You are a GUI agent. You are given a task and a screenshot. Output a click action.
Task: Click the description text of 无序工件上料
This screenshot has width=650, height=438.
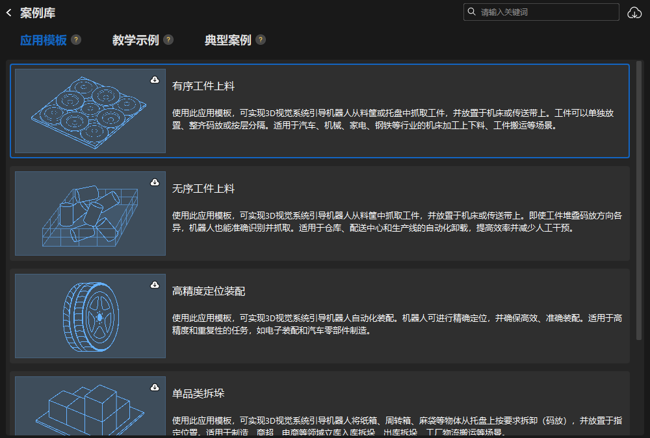point(397,222)
